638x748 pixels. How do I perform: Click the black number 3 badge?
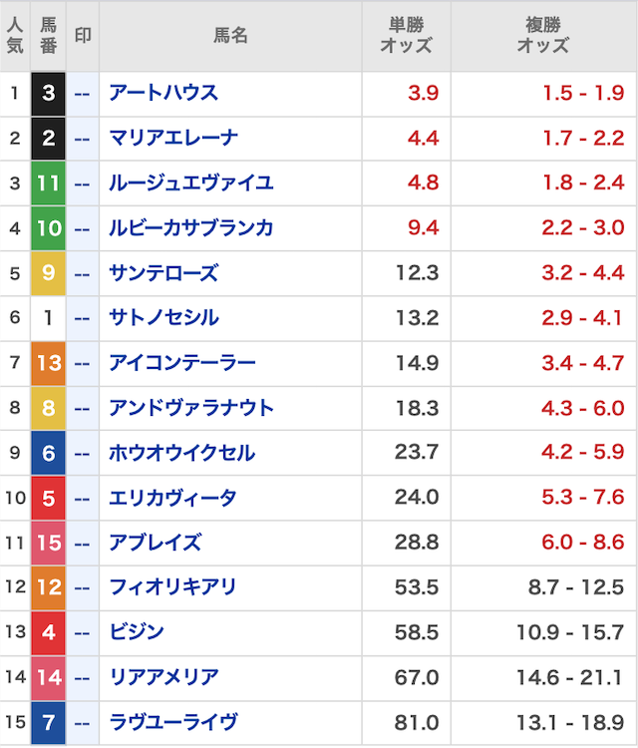point(48,94)
